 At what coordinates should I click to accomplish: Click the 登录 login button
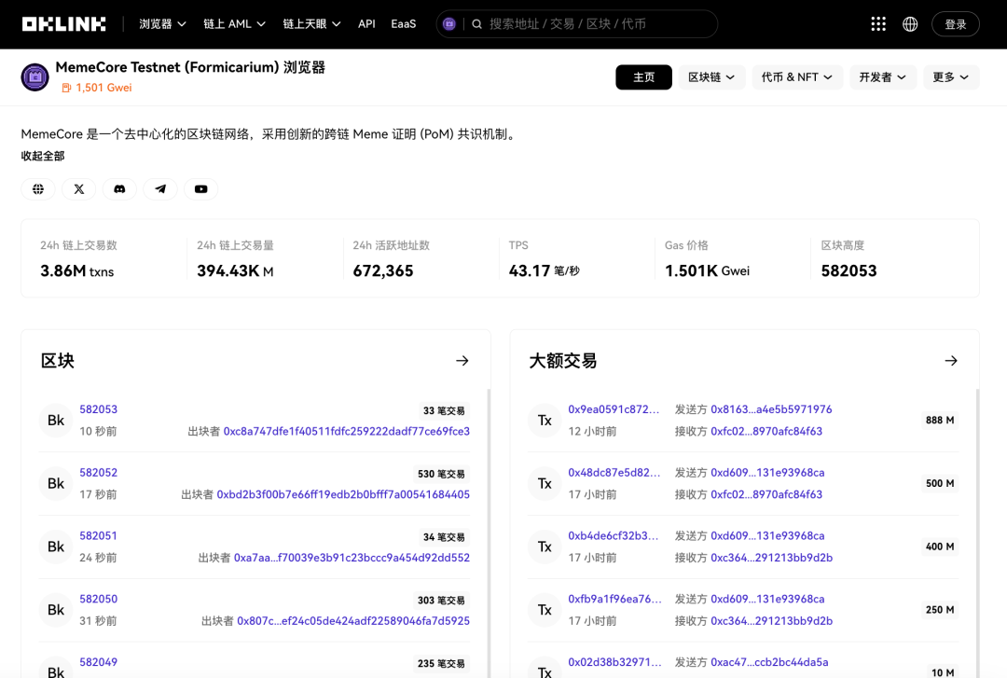956,23
